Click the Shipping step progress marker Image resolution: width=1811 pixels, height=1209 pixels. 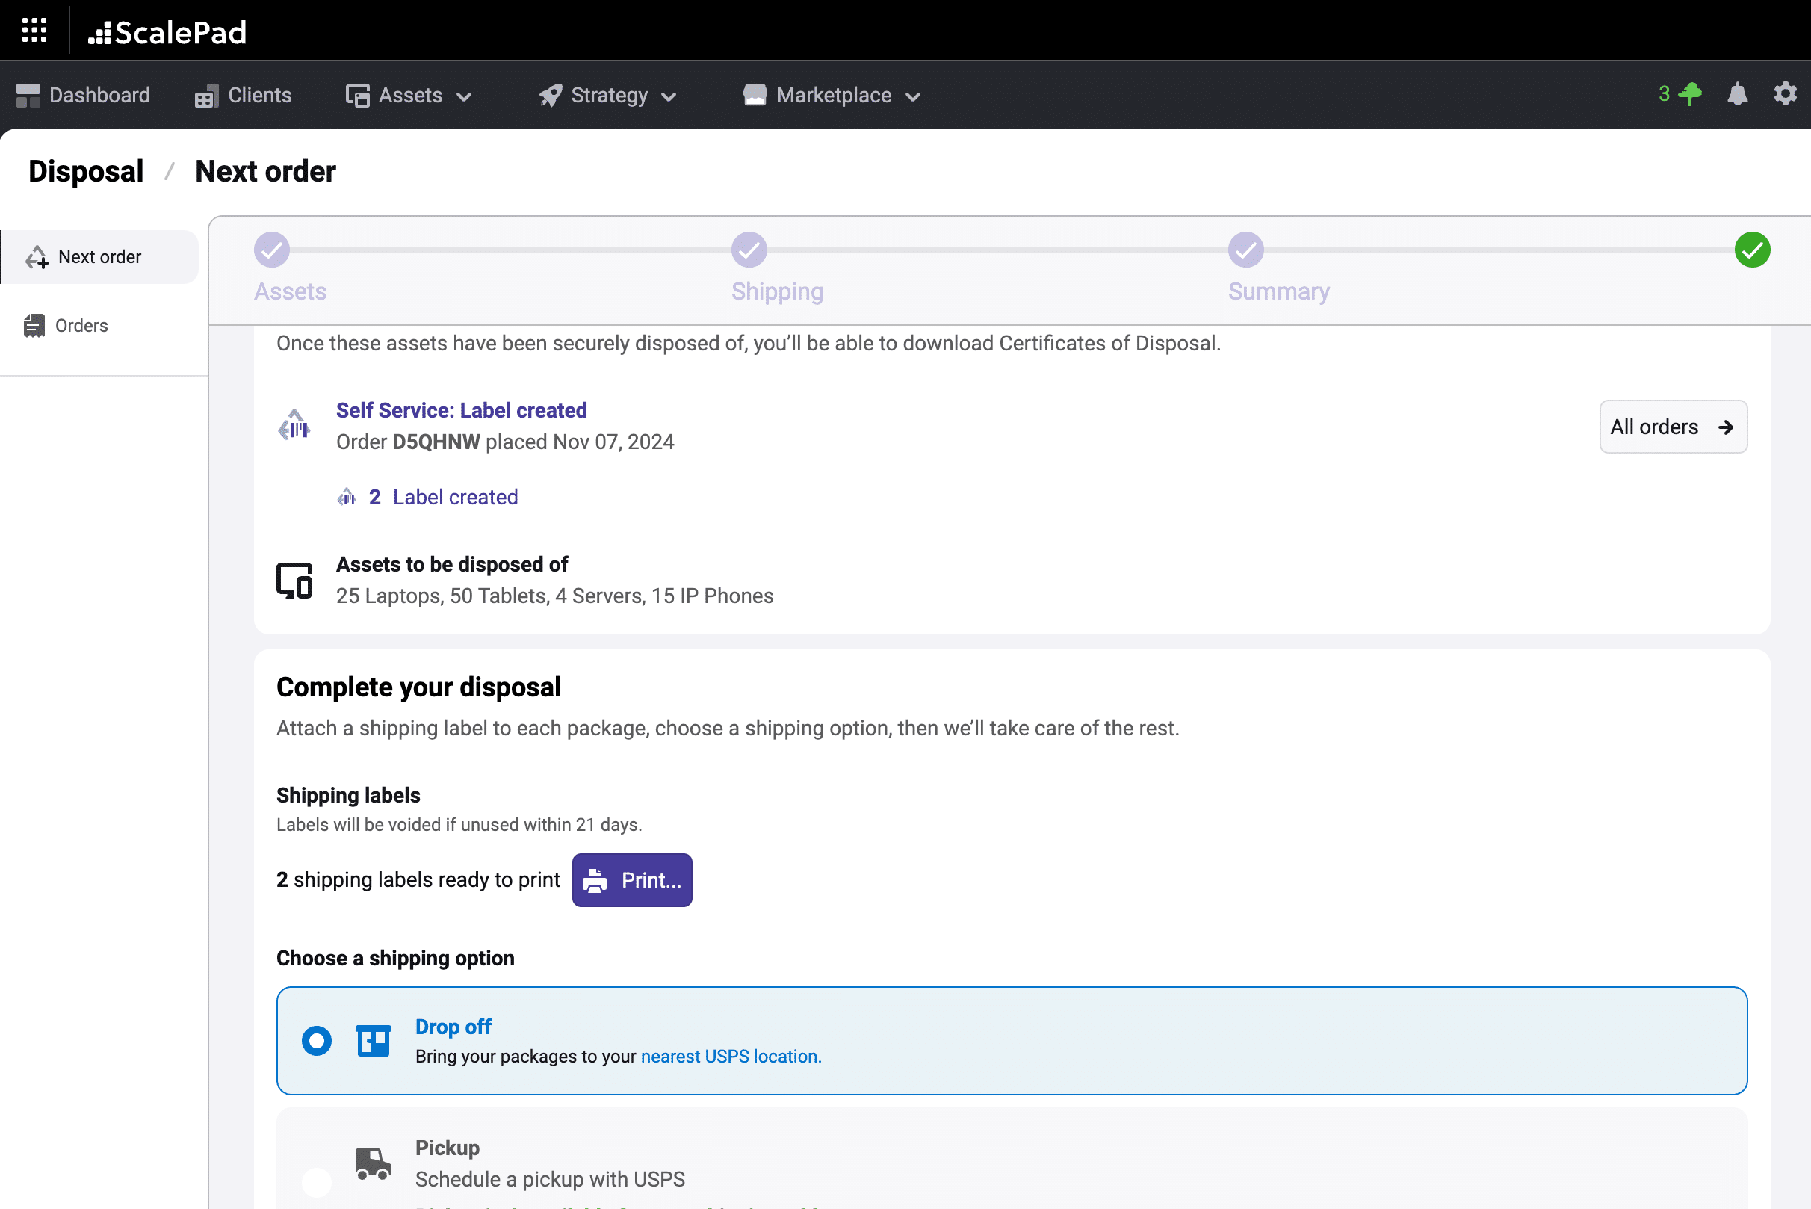click(749, 250)
